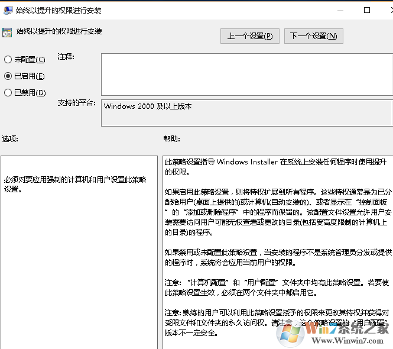Choose the 已启用(E) option
The image size is (393, 349).
(8, 76)
